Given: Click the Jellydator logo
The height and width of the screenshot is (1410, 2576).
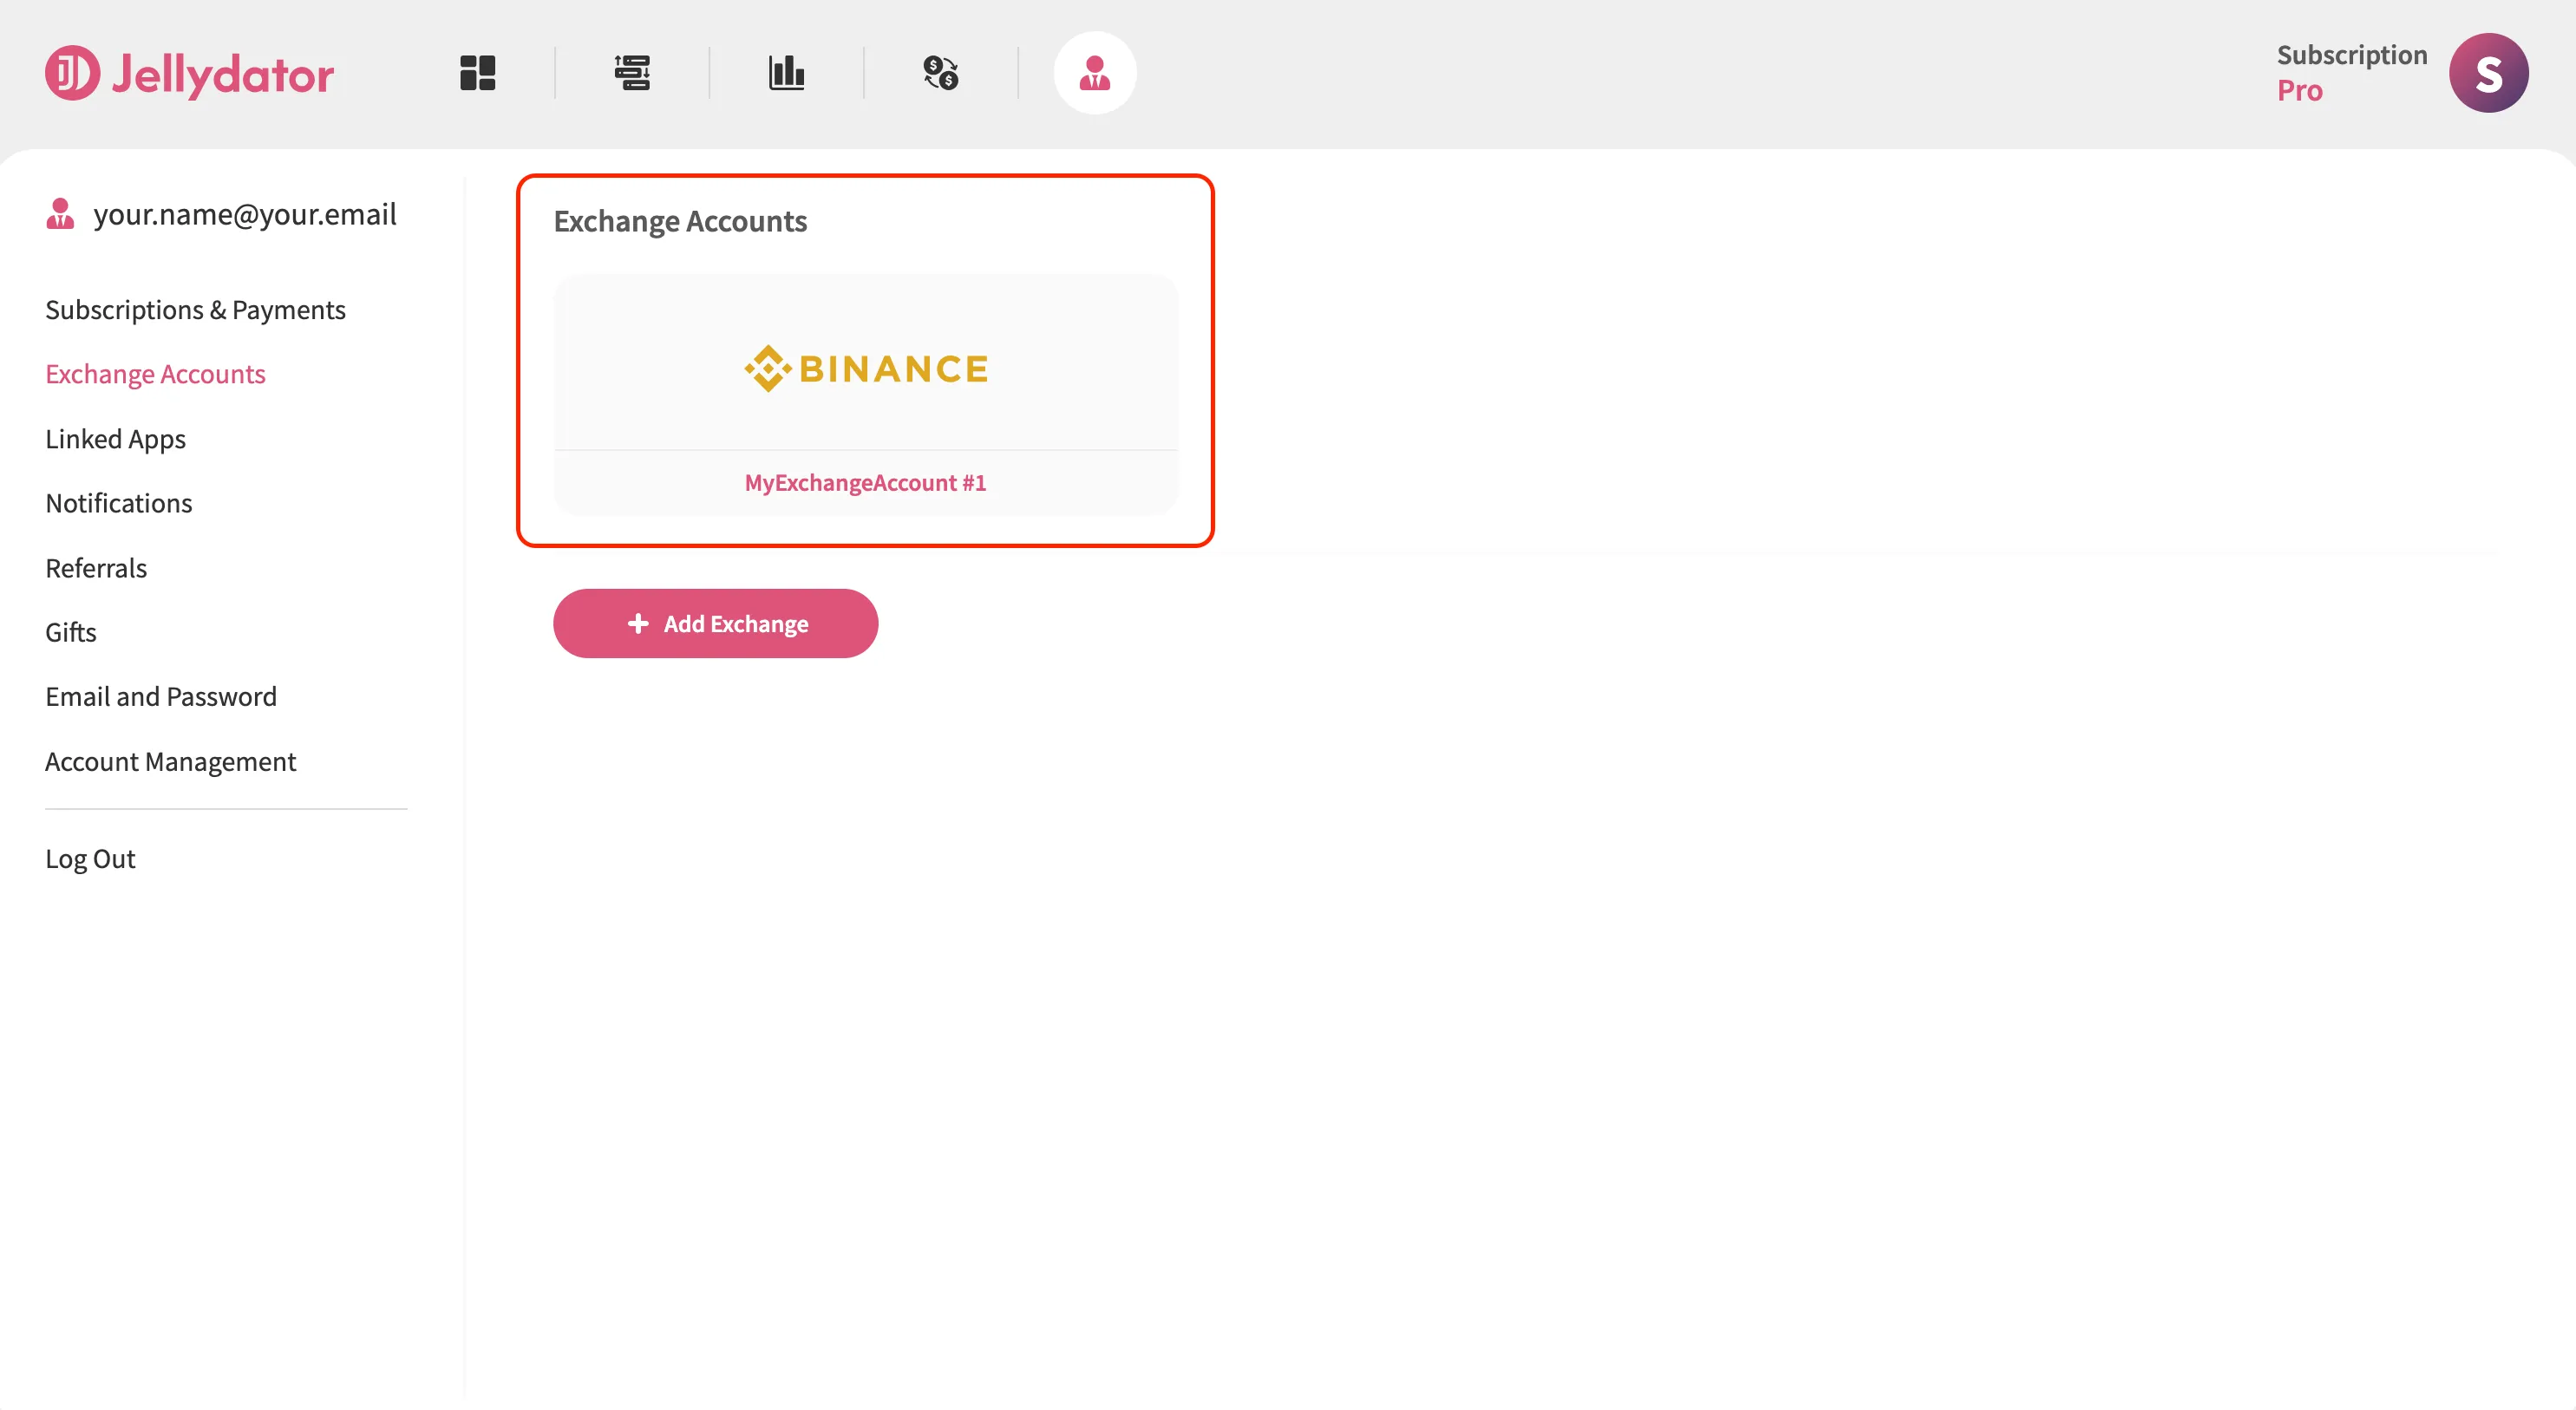Looking at the screenshot, I should (189, 73).
